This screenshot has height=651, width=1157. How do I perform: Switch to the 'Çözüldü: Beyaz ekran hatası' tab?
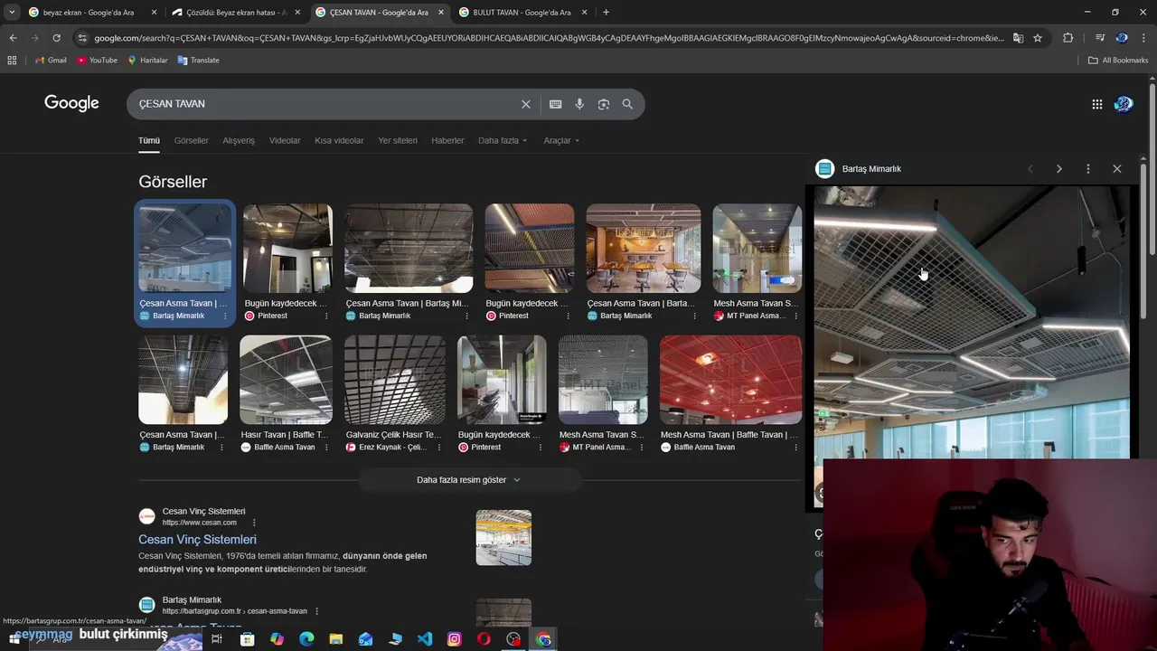(235, 13)
